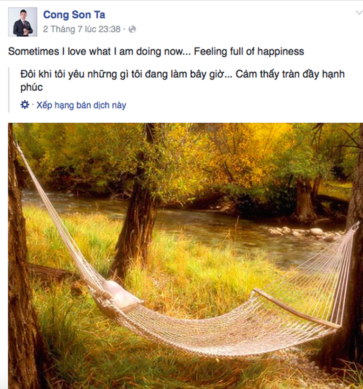This screenshot has width=363, height=389.
Task: Click the globe privacy icon next to timestamp
Action: 133,30
